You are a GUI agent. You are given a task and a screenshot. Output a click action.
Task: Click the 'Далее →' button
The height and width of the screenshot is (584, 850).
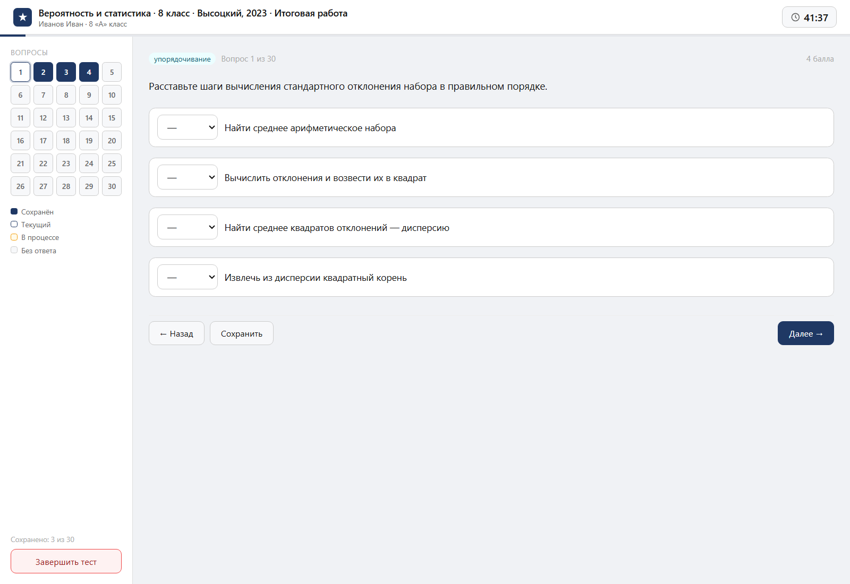coord(805,333)
